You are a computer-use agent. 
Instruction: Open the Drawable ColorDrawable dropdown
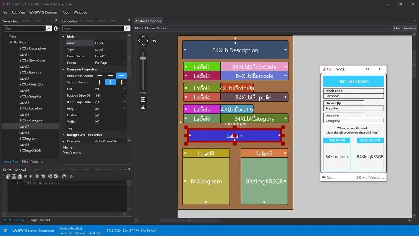pos(125,141)
